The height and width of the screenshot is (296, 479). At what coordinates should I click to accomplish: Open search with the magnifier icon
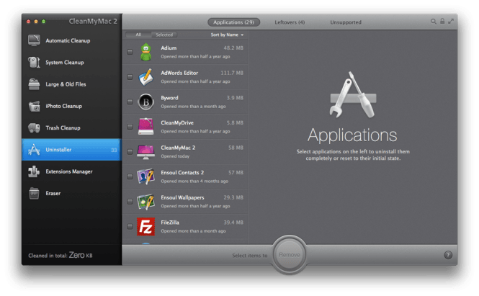[433, 22]
